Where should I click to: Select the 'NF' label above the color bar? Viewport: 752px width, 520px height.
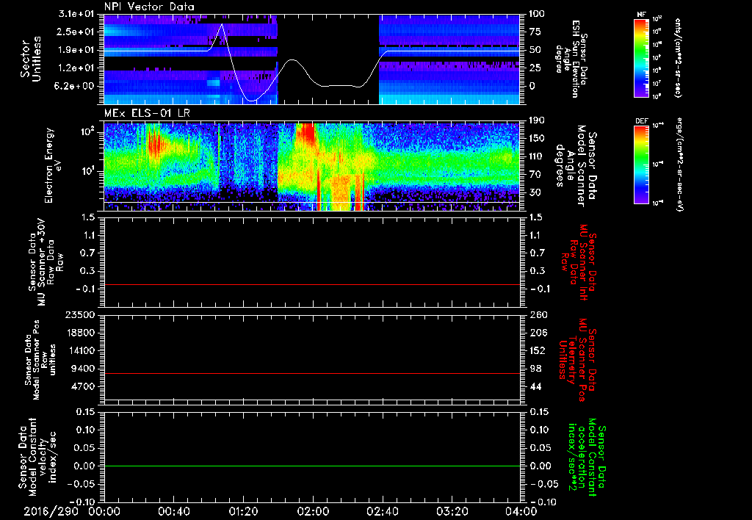point(641,15)
